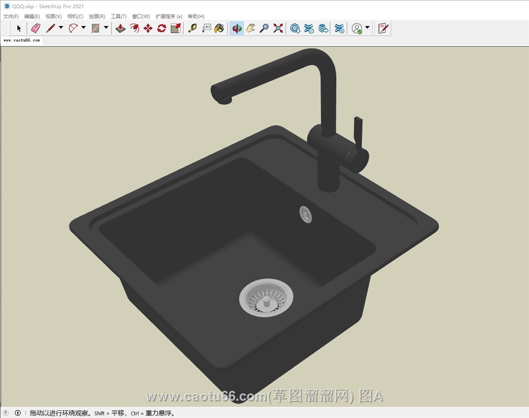Screen dimensions: 529x418
Task: Expand the Arc tool dropdown arrow
Action: click(x=83, y=28)
